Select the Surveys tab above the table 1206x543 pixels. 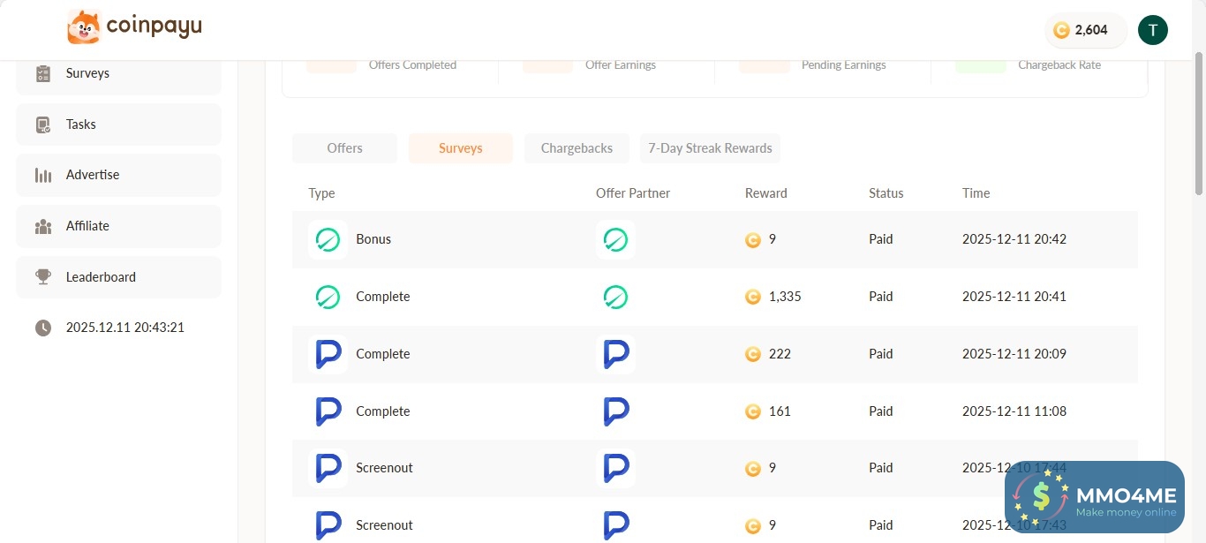pos(460,147)
